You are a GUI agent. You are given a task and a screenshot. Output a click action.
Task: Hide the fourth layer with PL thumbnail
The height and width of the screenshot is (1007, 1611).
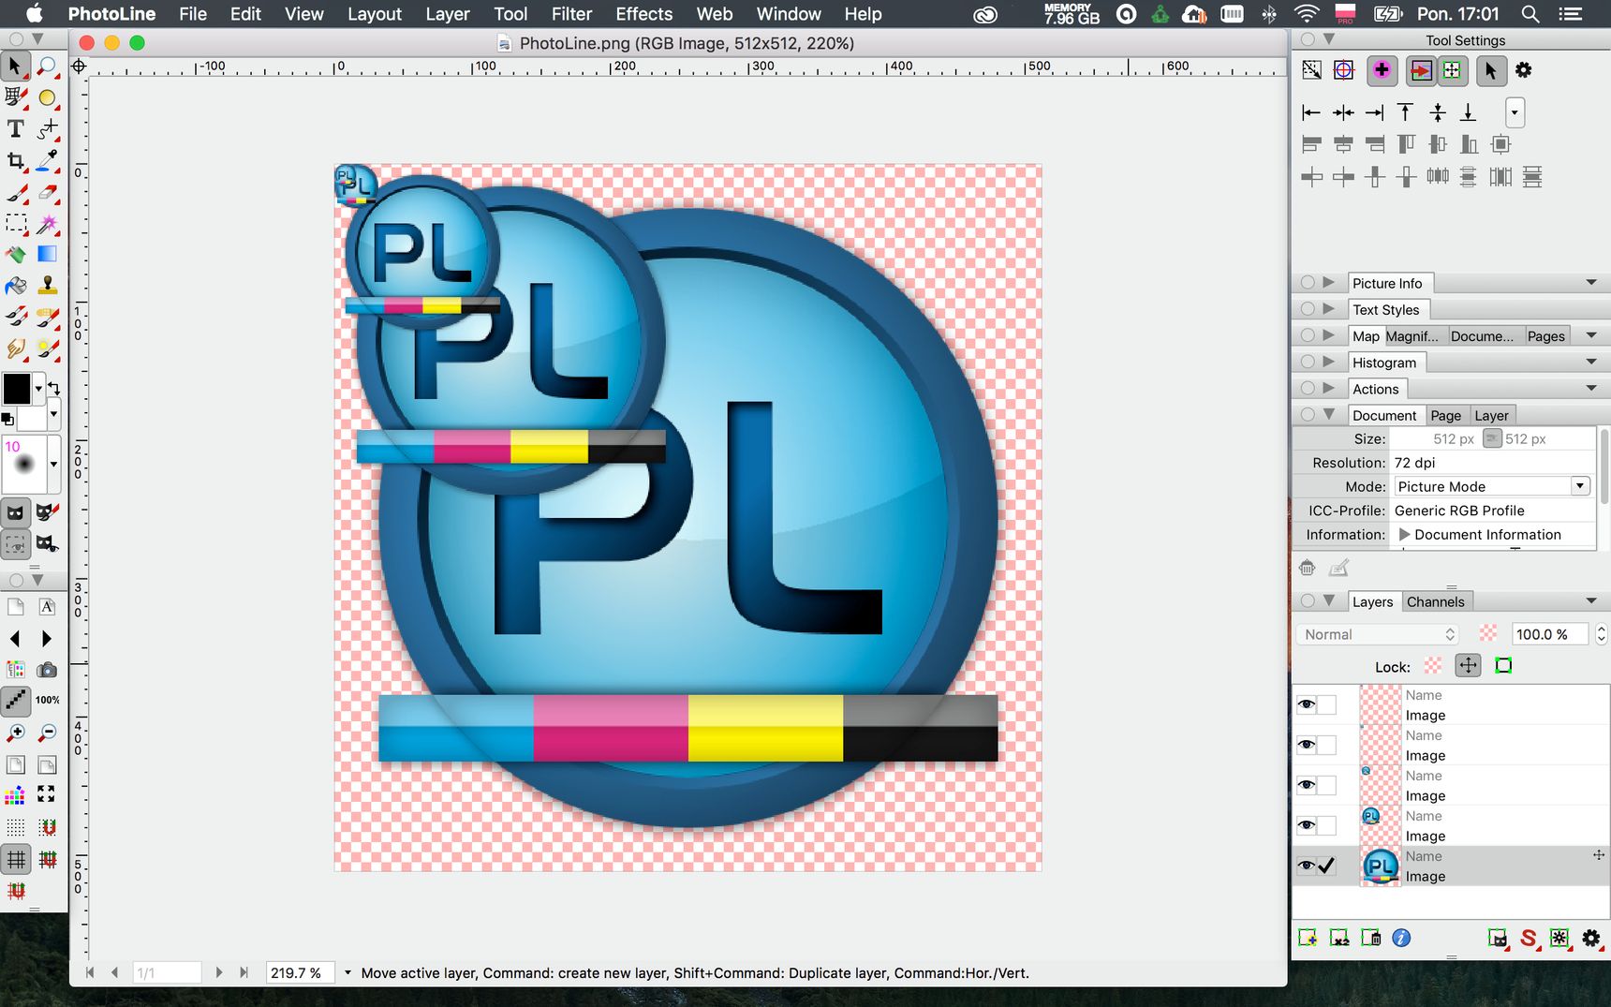pyautogui.click(x=1306, y=825)
